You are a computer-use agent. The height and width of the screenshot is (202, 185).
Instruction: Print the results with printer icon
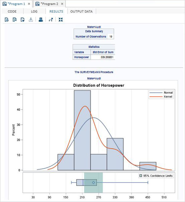coord(41,20)
